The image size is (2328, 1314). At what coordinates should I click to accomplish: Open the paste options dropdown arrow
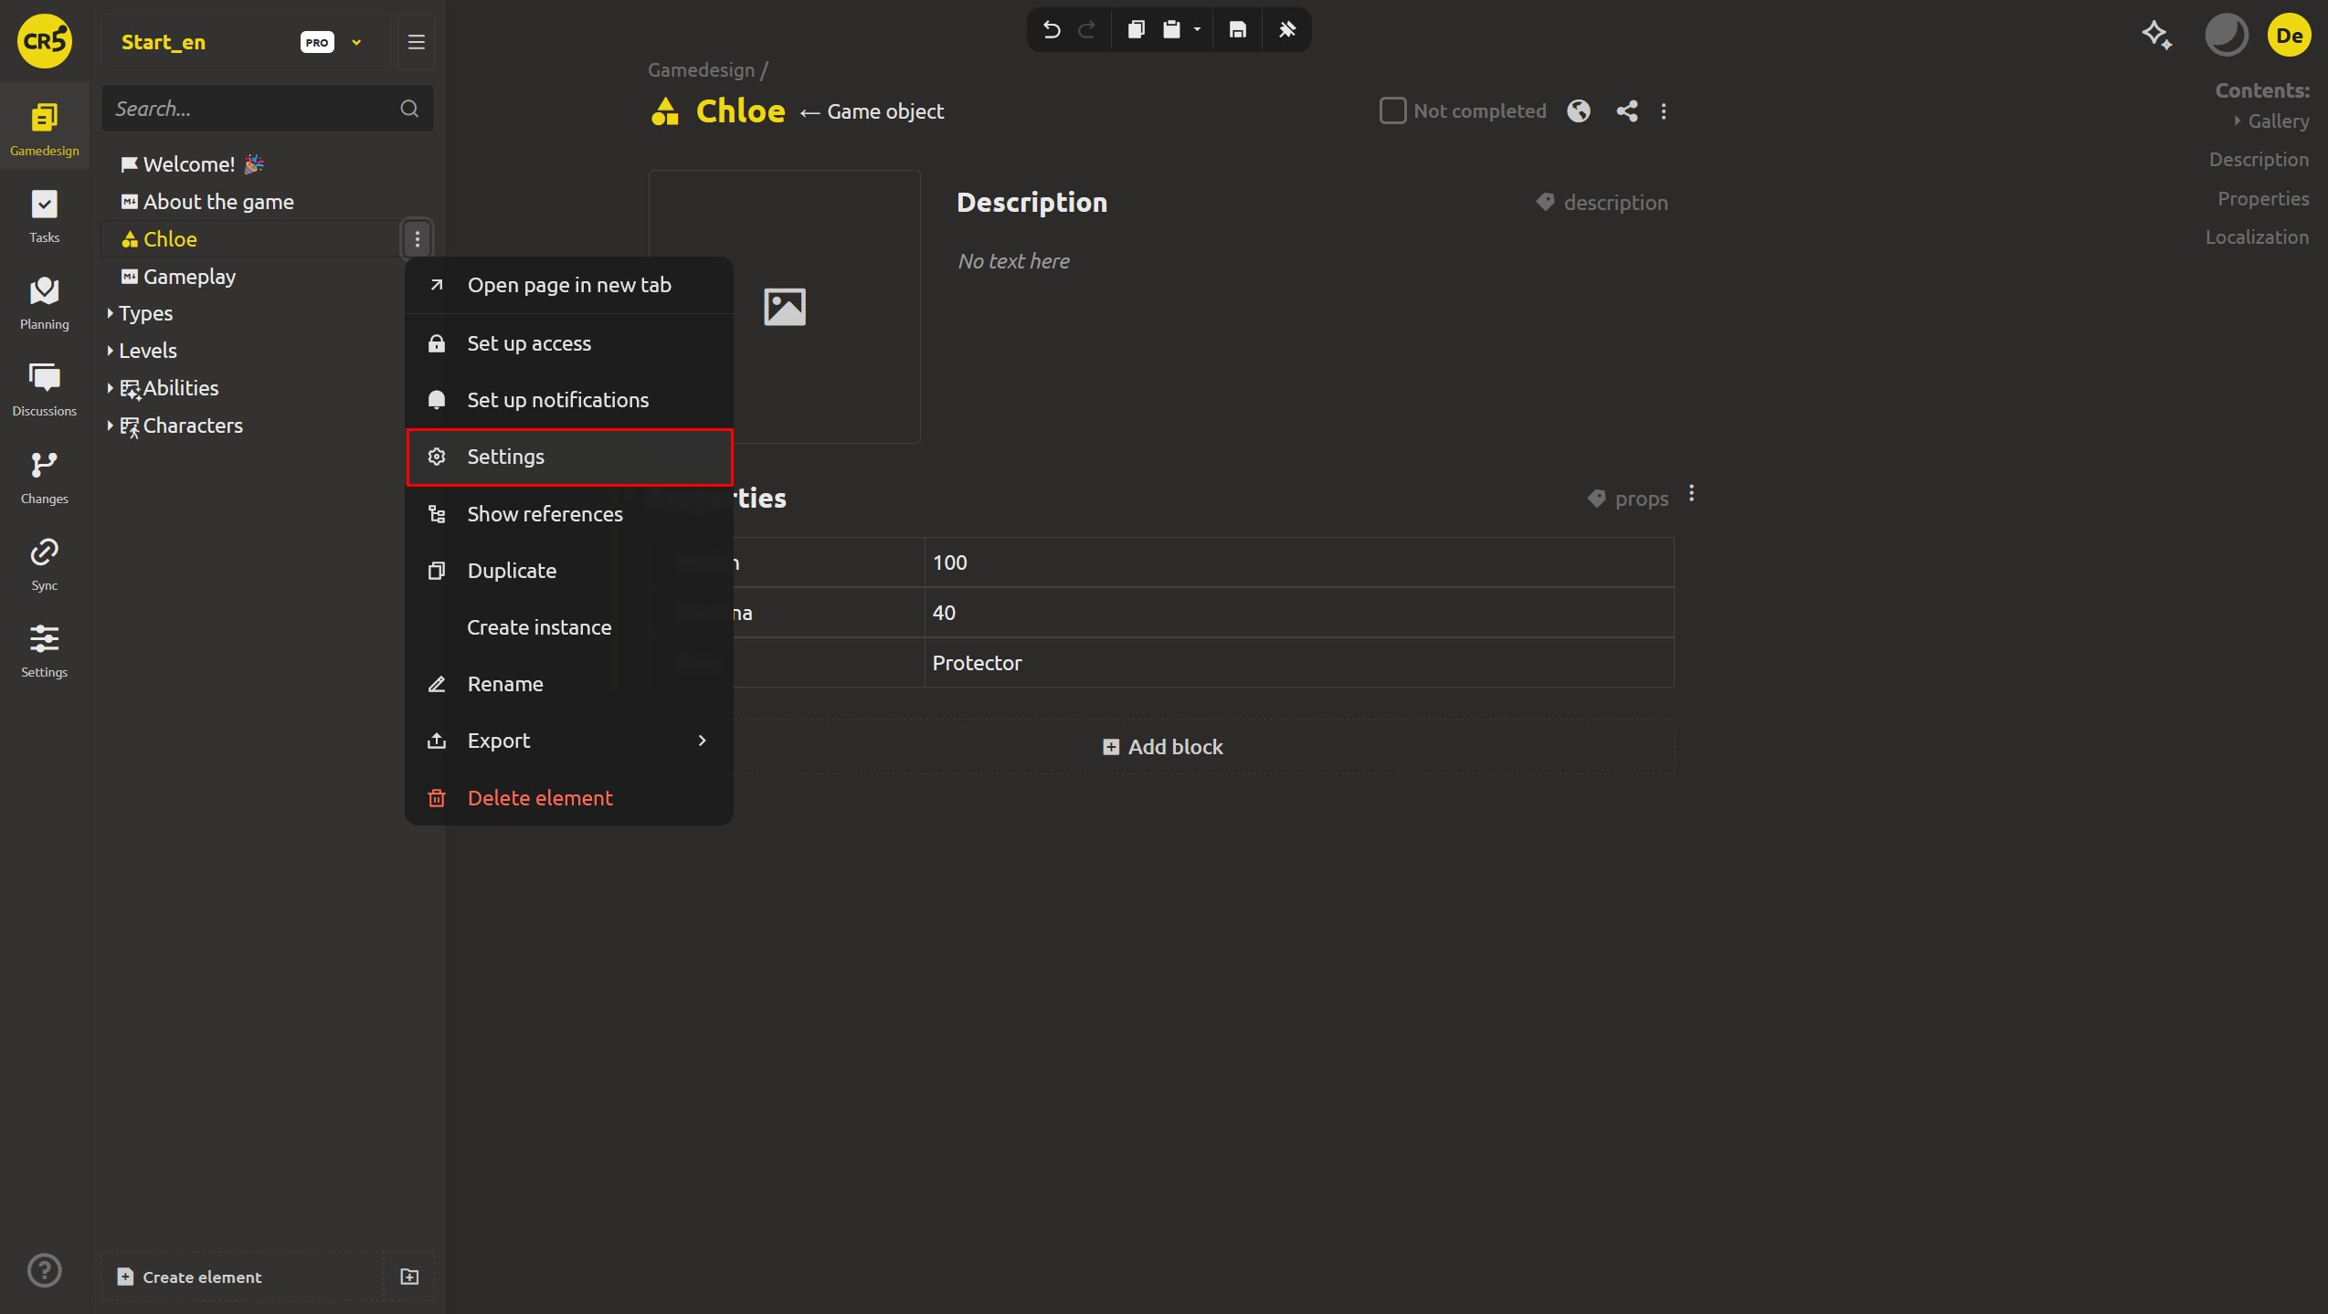pos(1197,30)
